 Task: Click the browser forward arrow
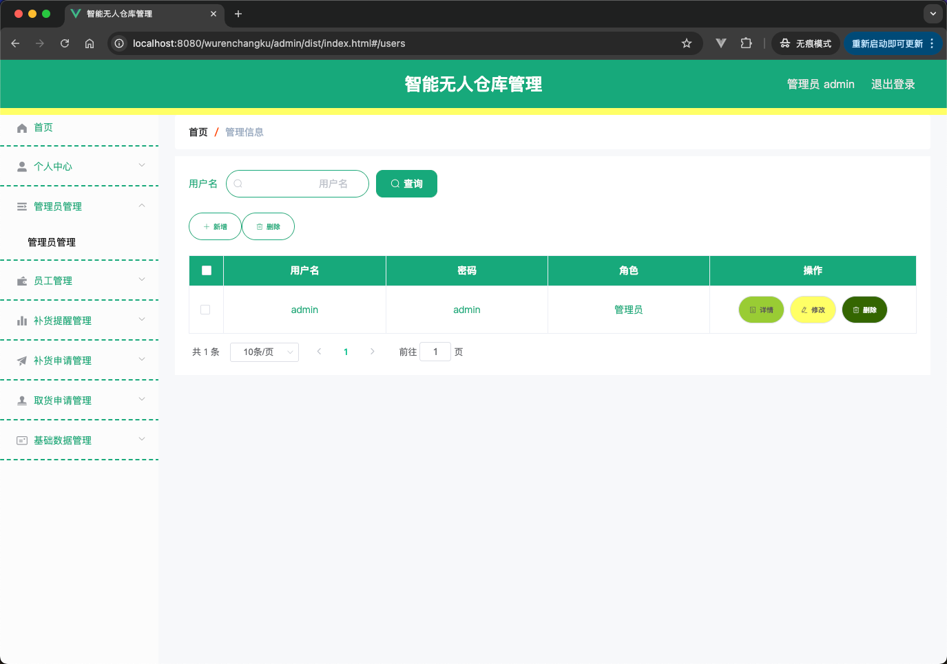[x=40, y=43]
